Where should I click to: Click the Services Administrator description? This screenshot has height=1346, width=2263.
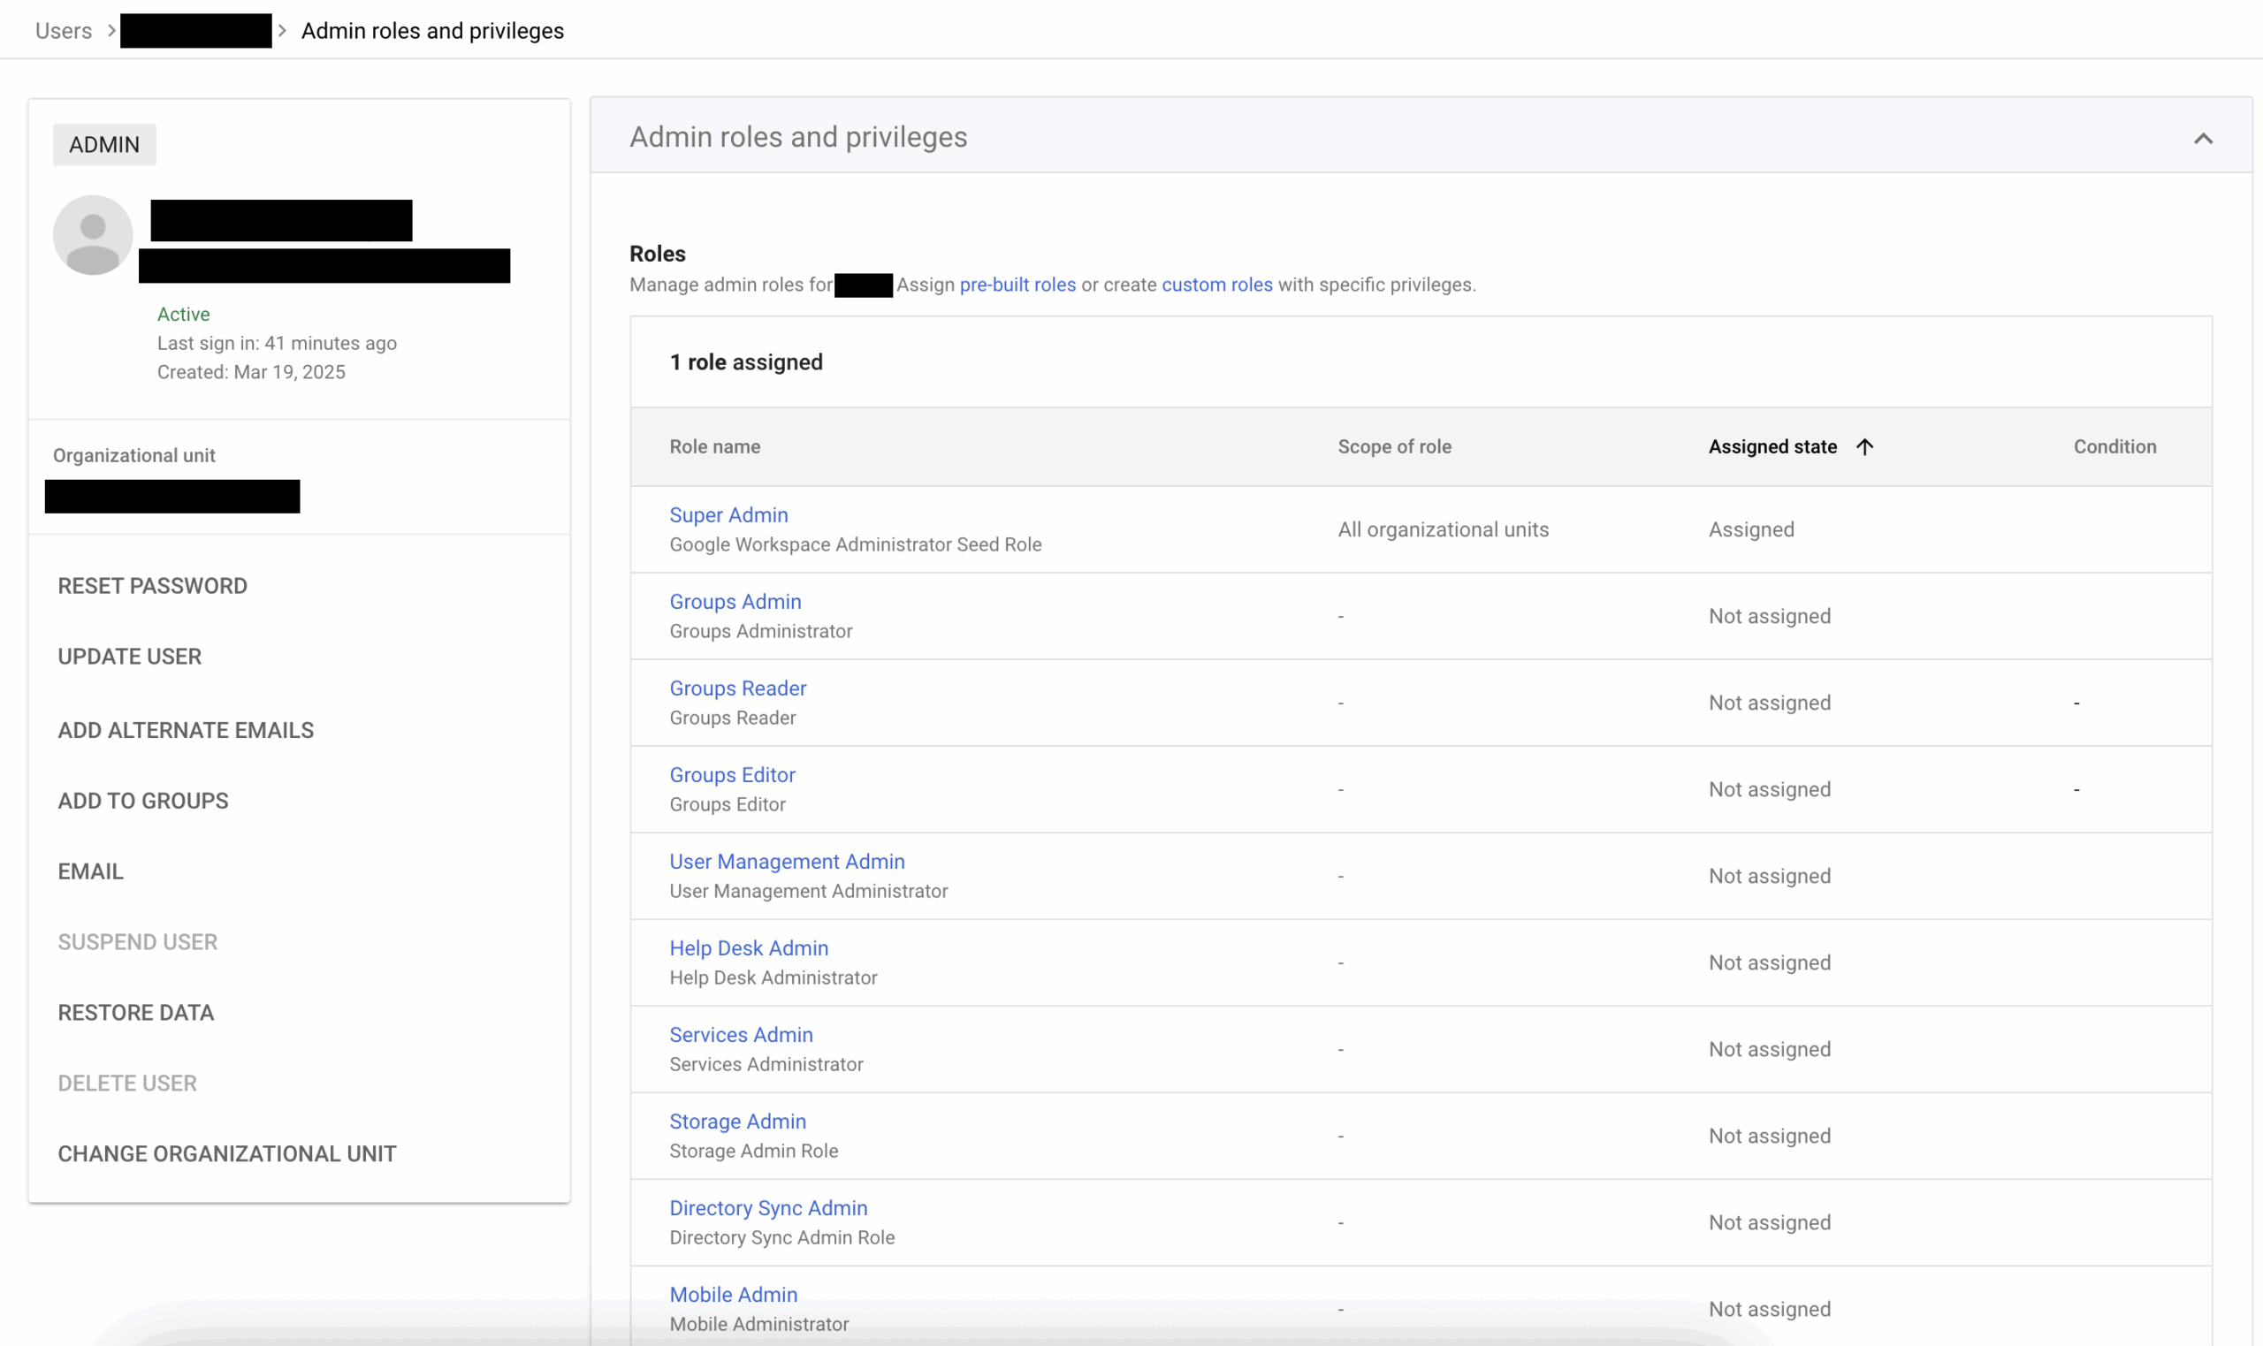[x=766, y=1064]
